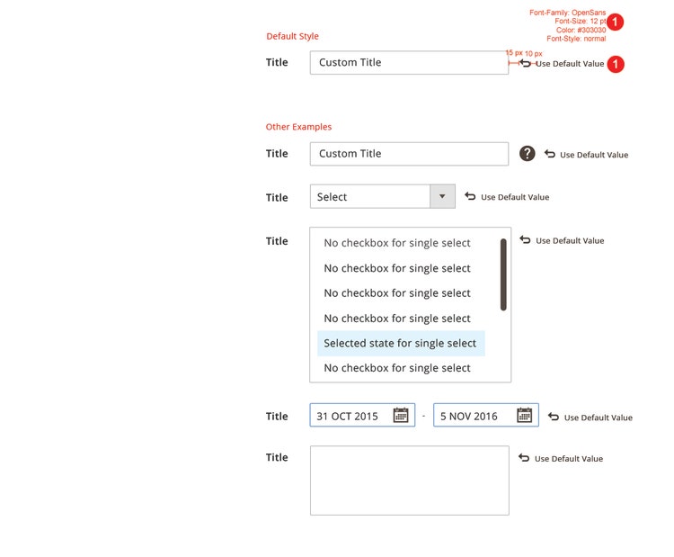Click the list box vertical scrollbar
Image resolution: width=674 pixels, height=557 pixels.
point(503,274)
